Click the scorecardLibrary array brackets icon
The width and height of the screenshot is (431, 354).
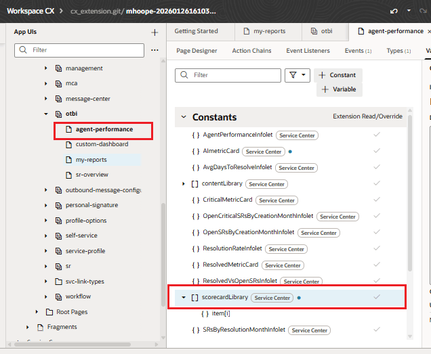coord(194,298)
